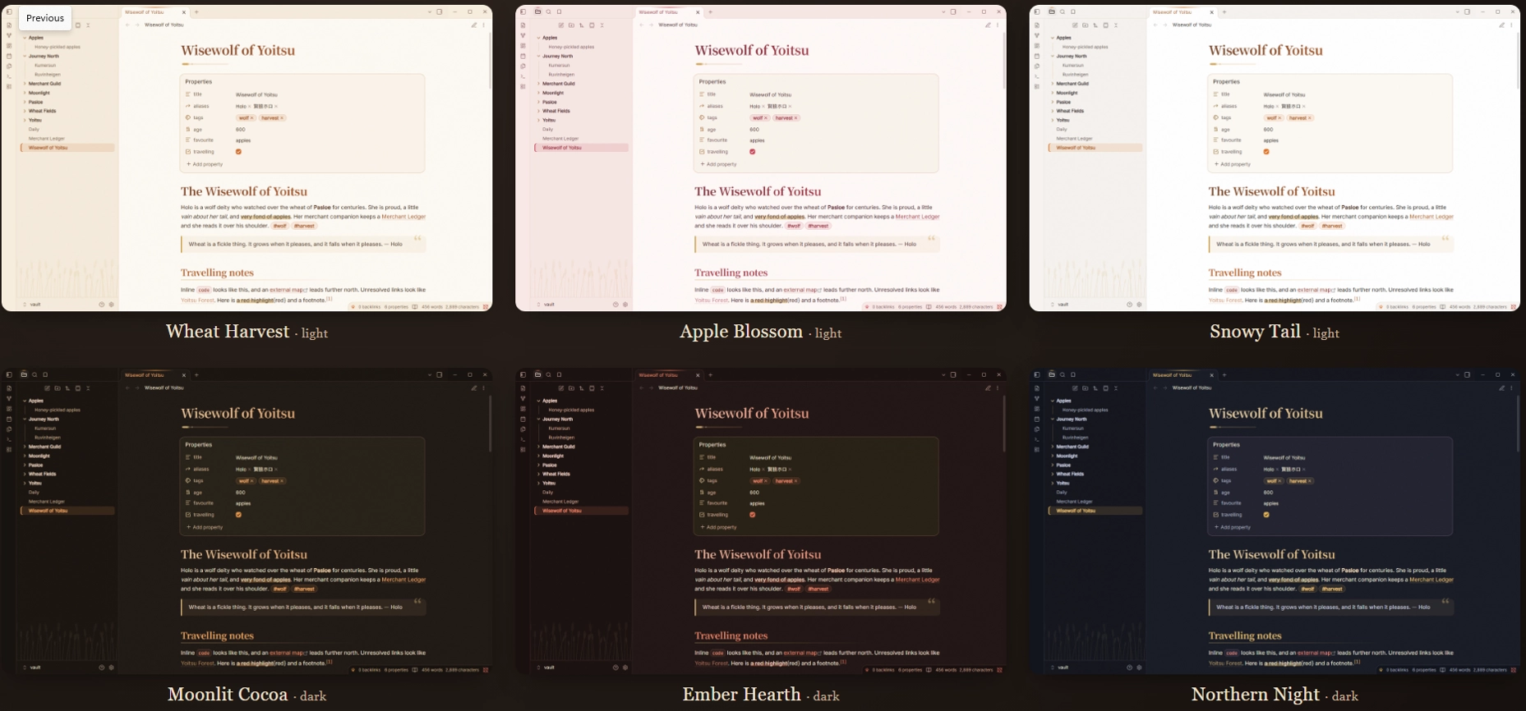This screenshot has height=711, width=1526.
Task: Uncheck travelling property in Northern Night
Action: point(1266,515)
